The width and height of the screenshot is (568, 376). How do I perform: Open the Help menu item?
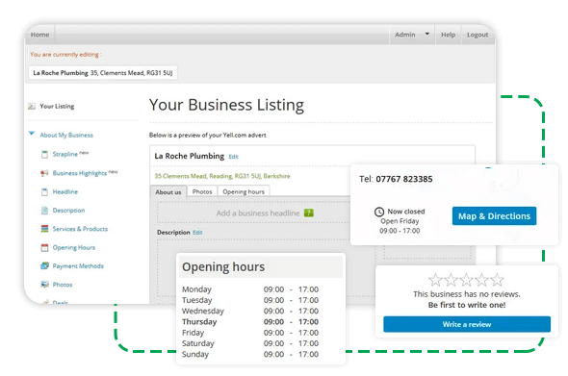pos(448,35)
